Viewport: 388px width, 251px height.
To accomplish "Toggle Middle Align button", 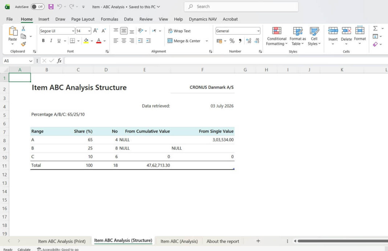I will [124, 31].
